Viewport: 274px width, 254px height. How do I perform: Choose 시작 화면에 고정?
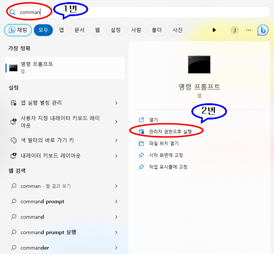(166, 155)
